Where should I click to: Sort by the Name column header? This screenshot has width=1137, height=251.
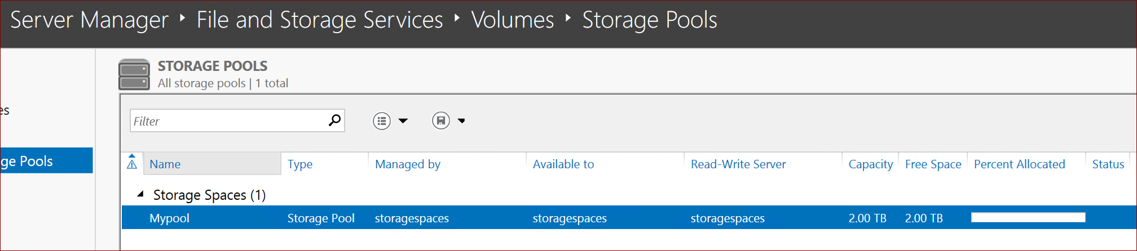point(165,164)
